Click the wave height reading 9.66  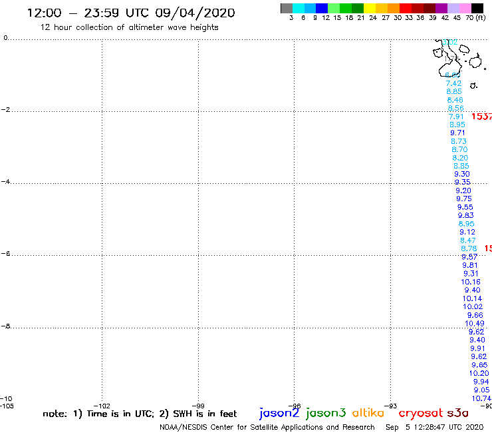point(475,315)
